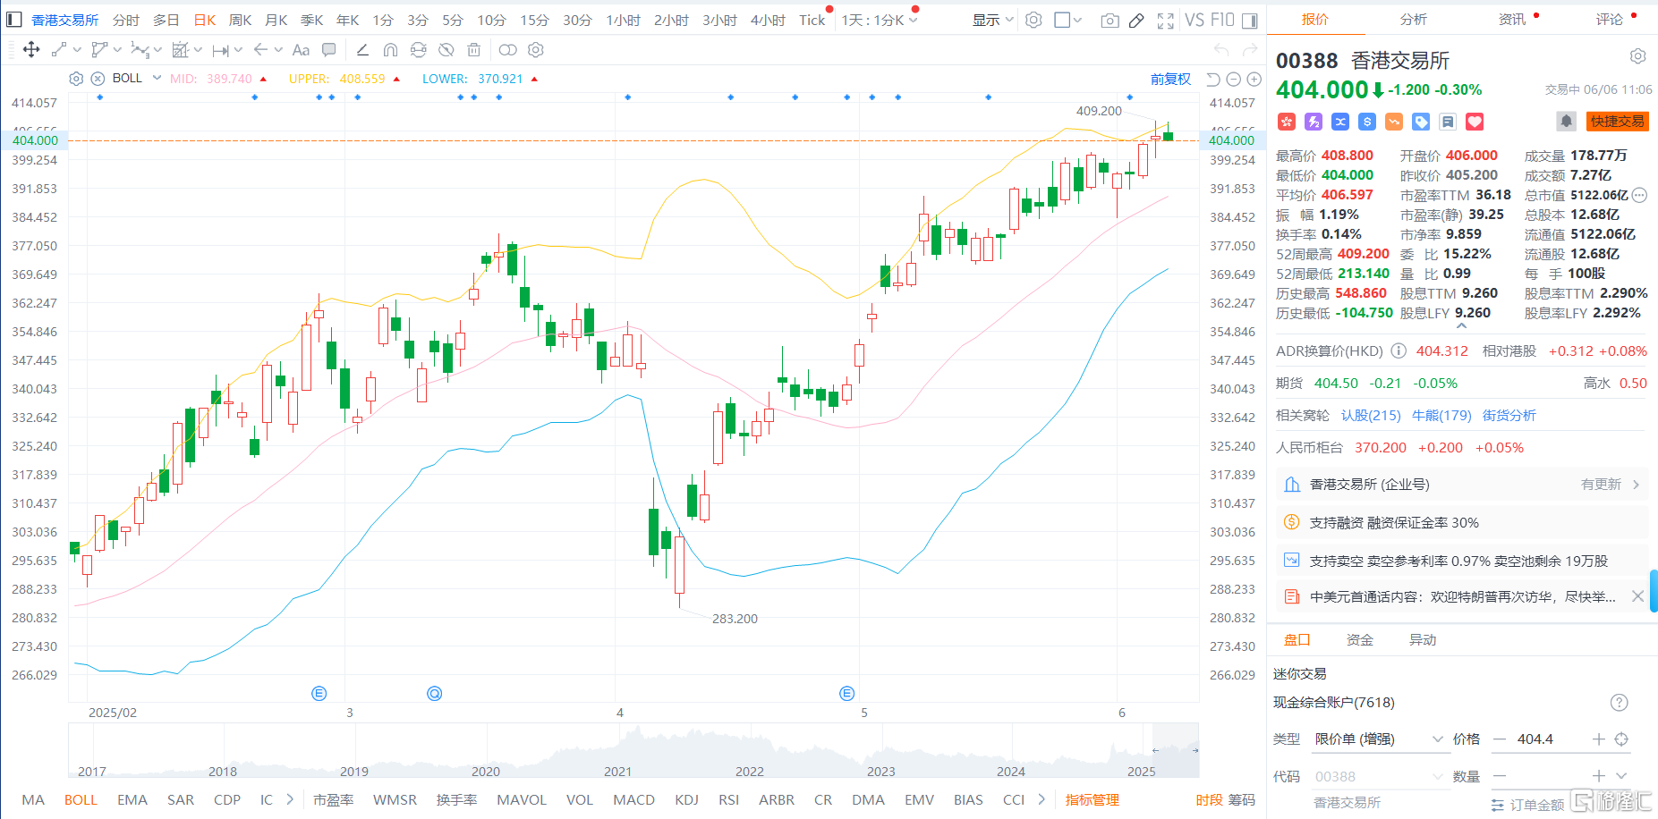1658x819 pixels.
Task: Open BOLL indicator settings gear
Action: [76, 79]
